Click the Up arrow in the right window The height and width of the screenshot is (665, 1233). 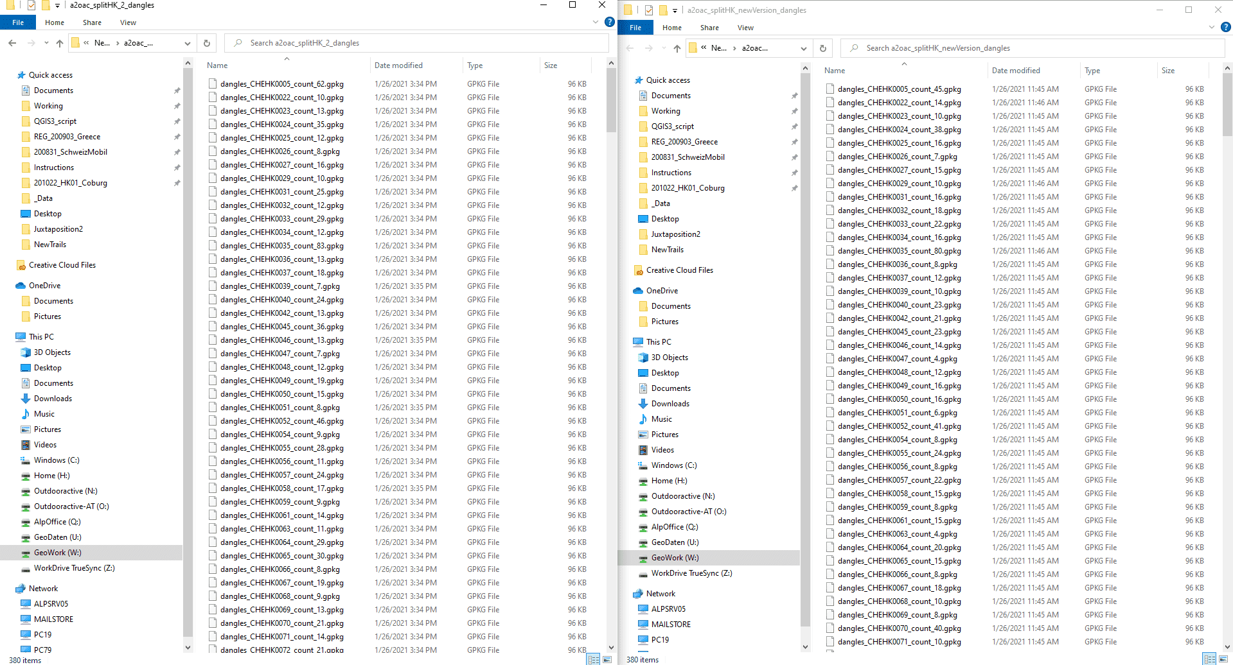pyautogui.click(x=677, y=48)
